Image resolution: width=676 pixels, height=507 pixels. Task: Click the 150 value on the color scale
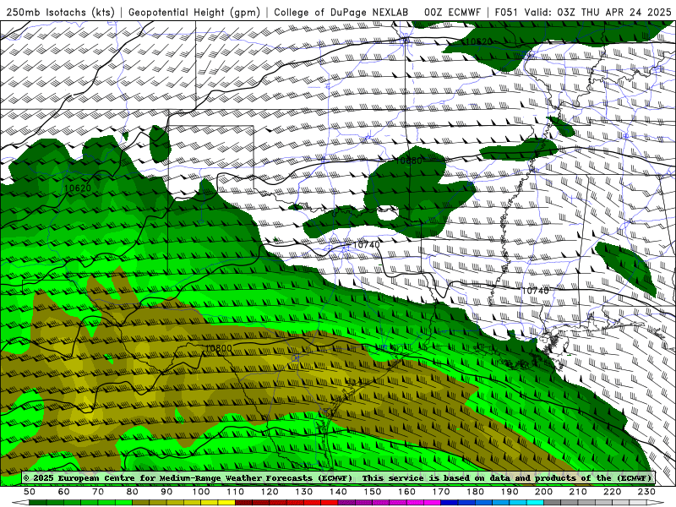pyautogui.click(x=373, y=492)
